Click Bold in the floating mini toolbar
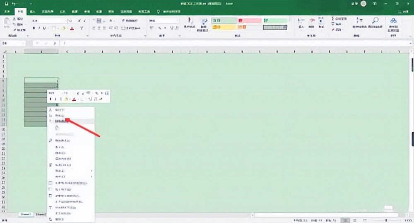Image resolution: width=414 pixels, height=223 pixels. tap(51, 99)
